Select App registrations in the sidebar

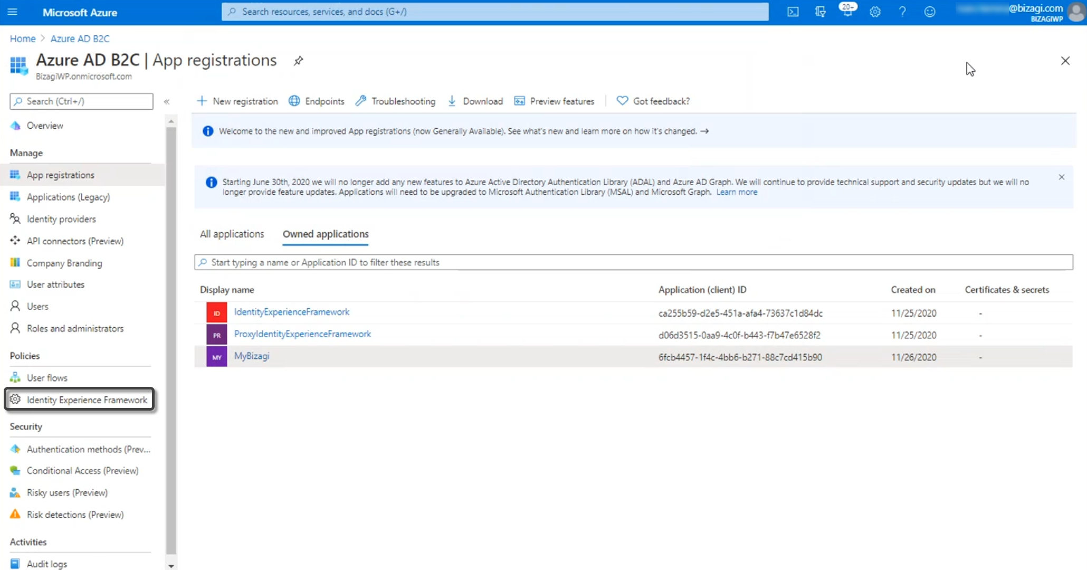(x=82, y=175)
